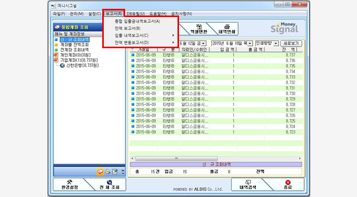Expand the panel overflow chevron arrows
The image size is (357, 197).
click(123, 172)
